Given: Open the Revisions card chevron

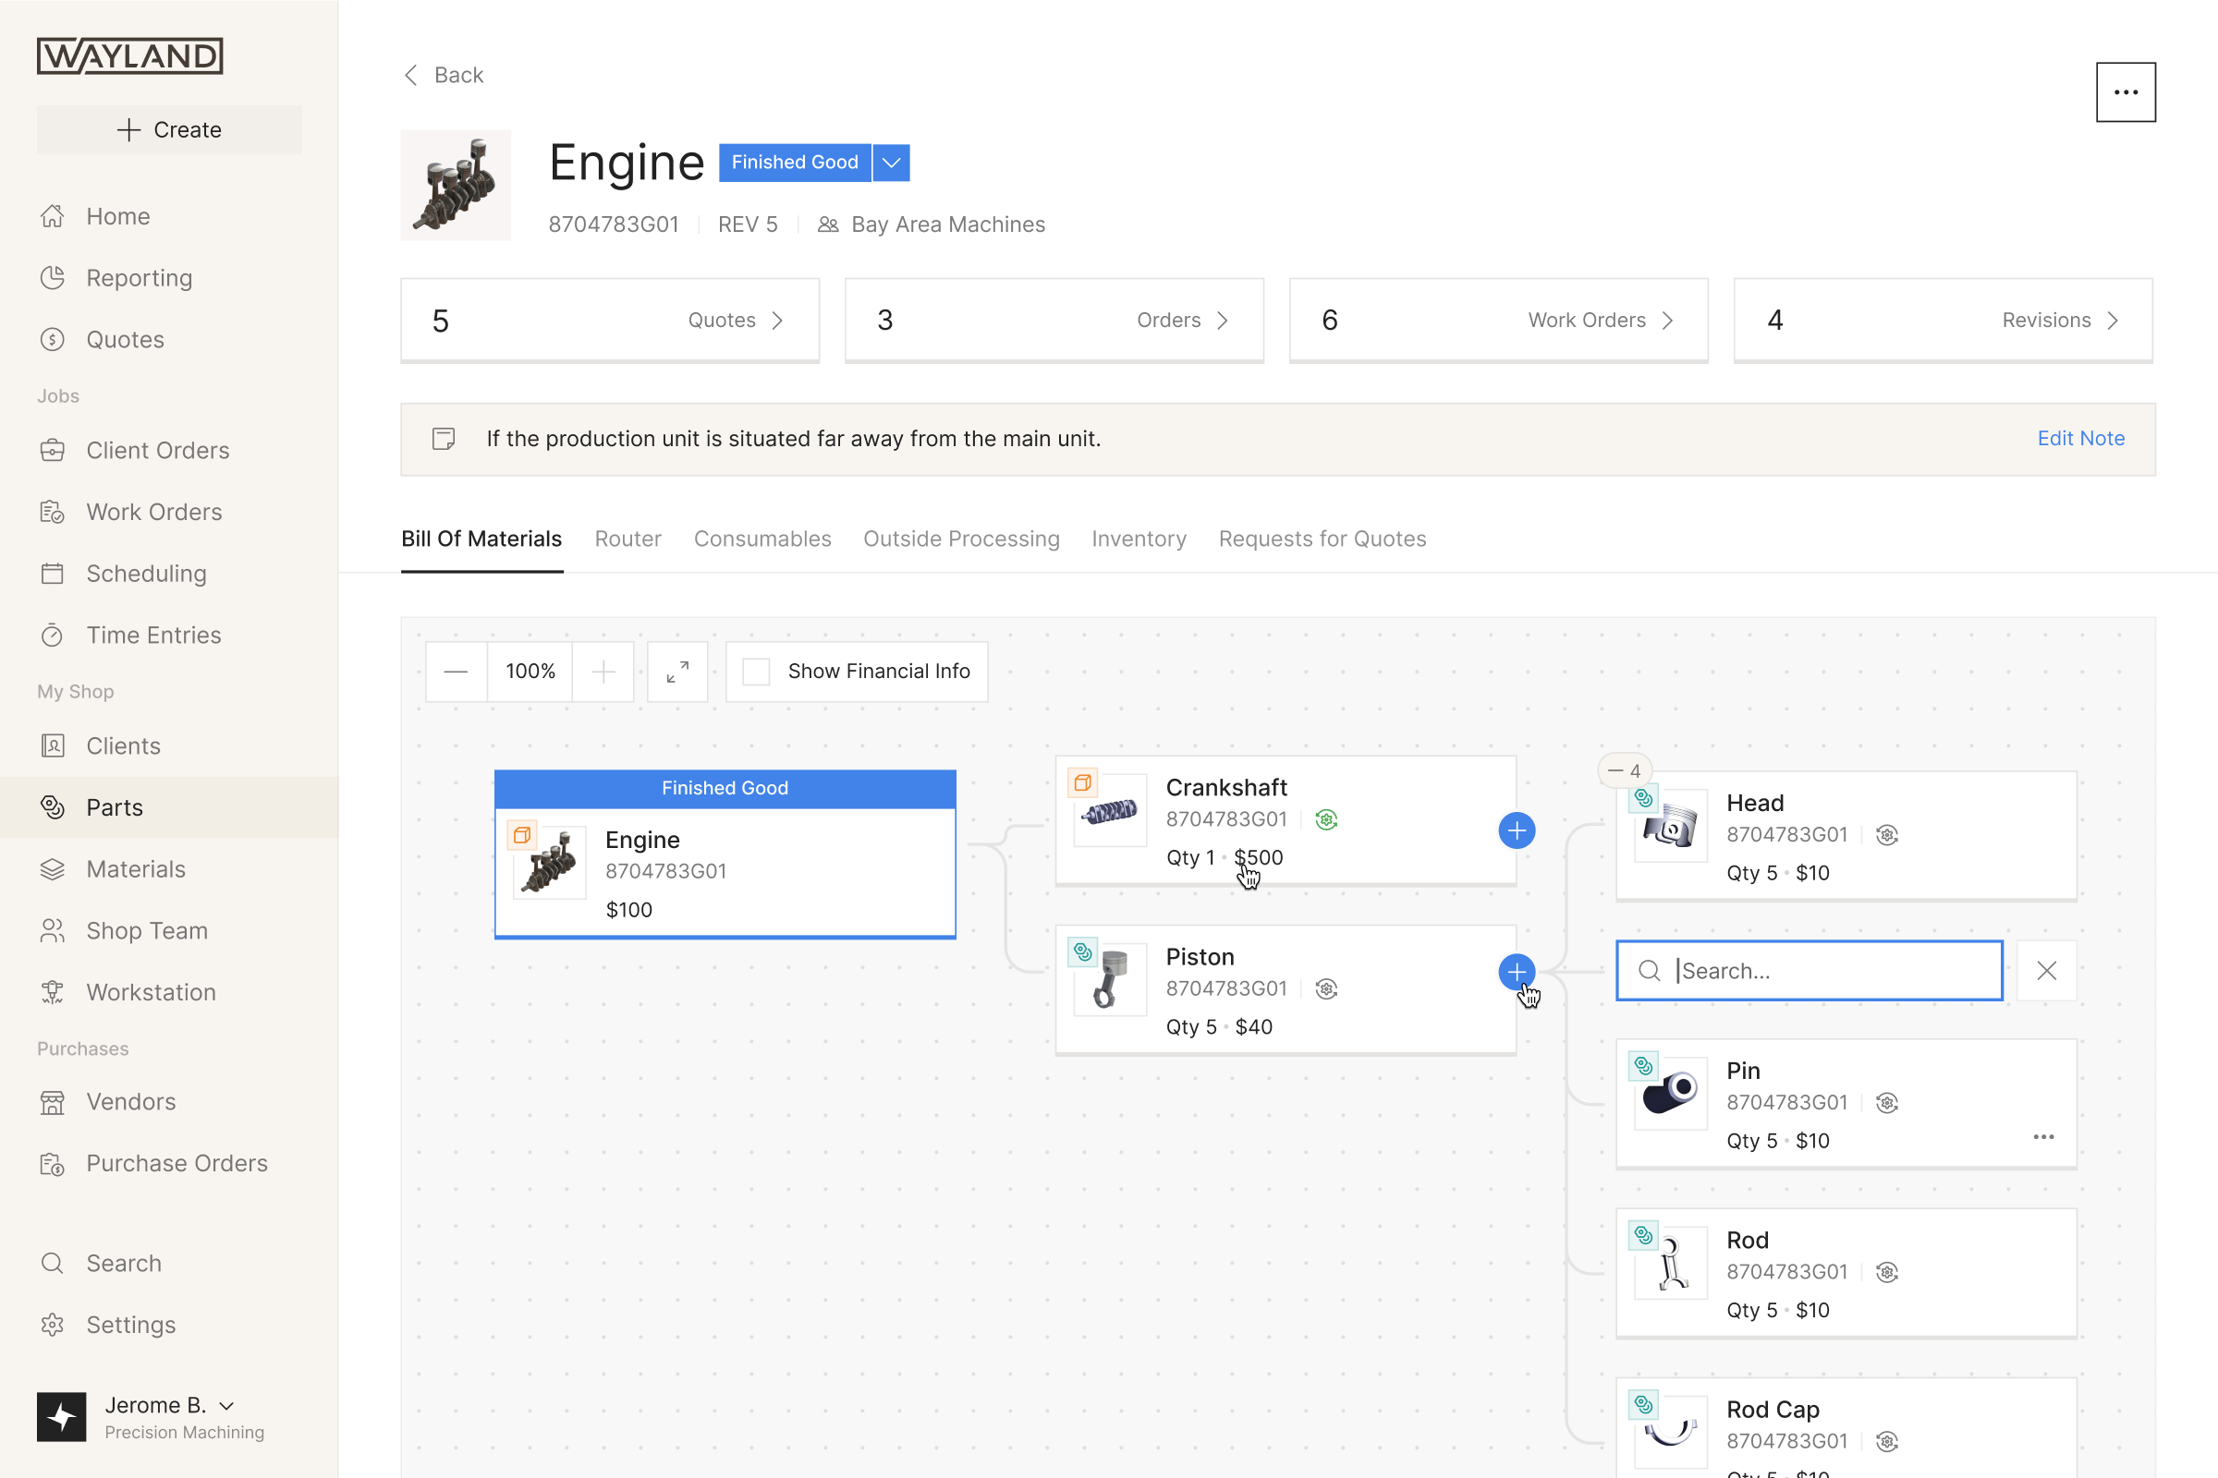Looking at the screenshot, I should click(2113, 321).
